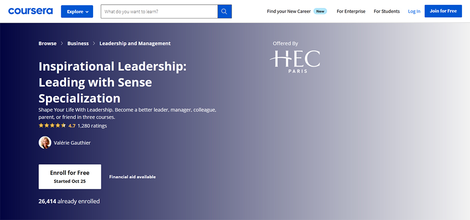The image size is (470, 220).
Task: Focus the 'What do you want to learn?' field
Action: point(159,11)
